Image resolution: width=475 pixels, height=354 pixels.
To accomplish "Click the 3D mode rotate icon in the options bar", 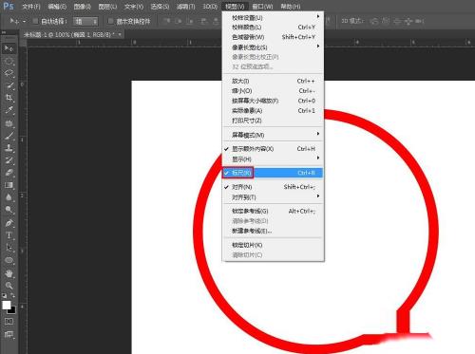I will [x=374, y=21].
